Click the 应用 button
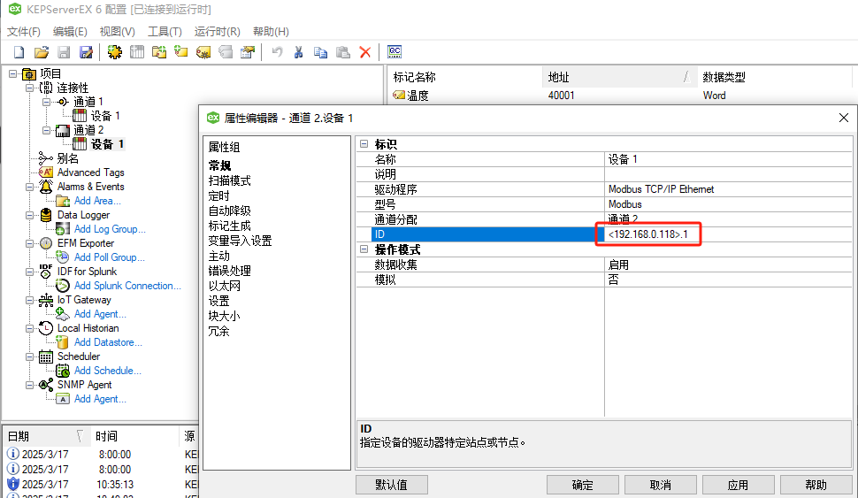 (739, 485)
